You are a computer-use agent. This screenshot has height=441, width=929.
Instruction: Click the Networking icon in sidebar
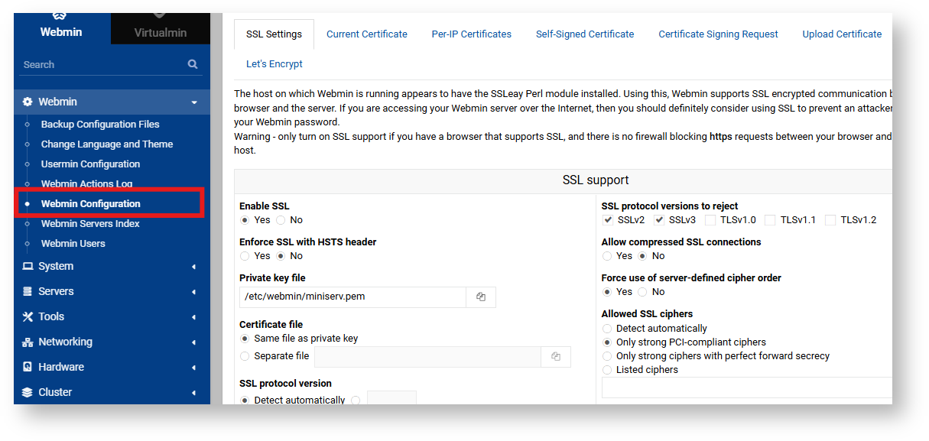point(28,342)
